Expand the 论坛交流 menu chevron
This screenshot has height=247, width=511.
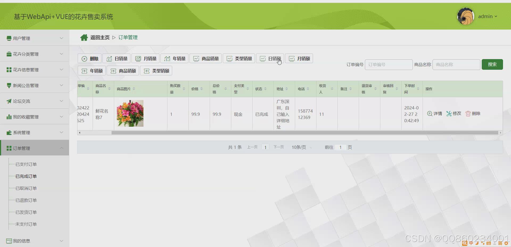(x=61, y=101)
